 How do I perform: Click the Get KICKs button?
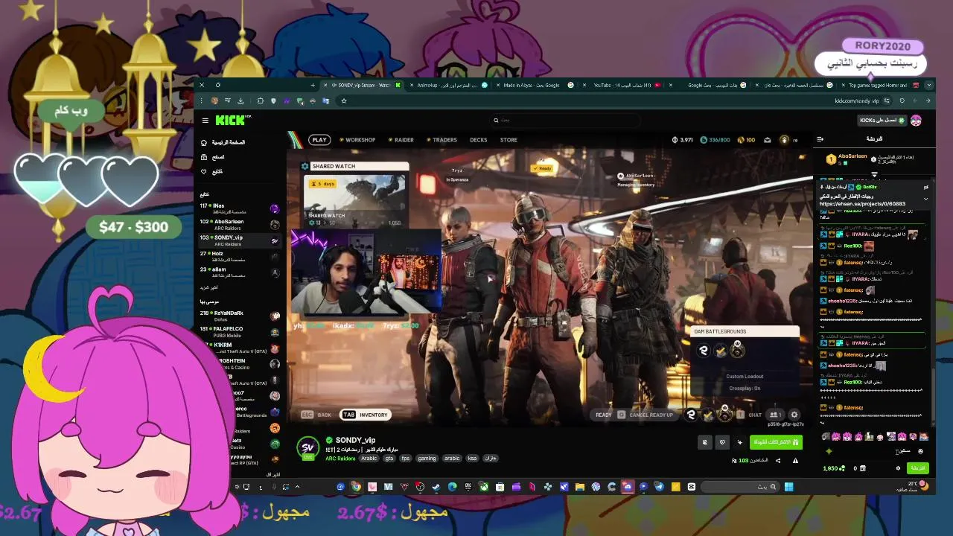[x=882, y=120]
